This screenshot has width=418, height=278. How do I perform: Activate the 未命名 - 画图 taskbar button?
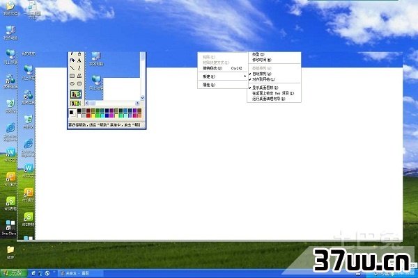81,273
